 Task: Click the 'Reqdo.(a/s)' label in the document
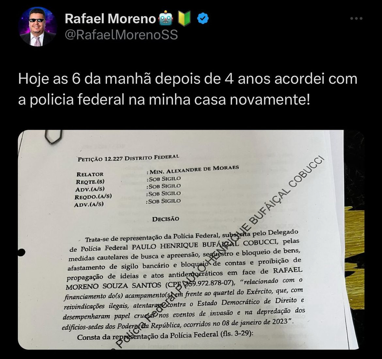click(93, 197)
